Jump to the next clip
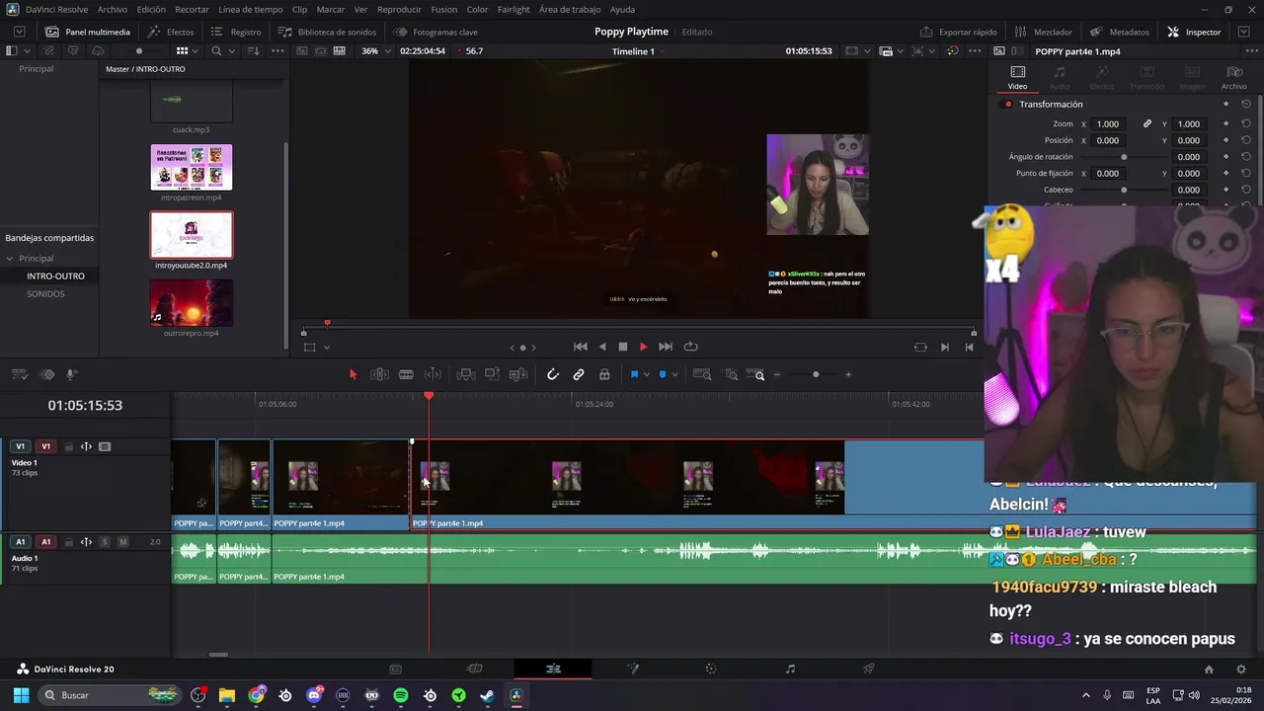 (x=666, y=347)
